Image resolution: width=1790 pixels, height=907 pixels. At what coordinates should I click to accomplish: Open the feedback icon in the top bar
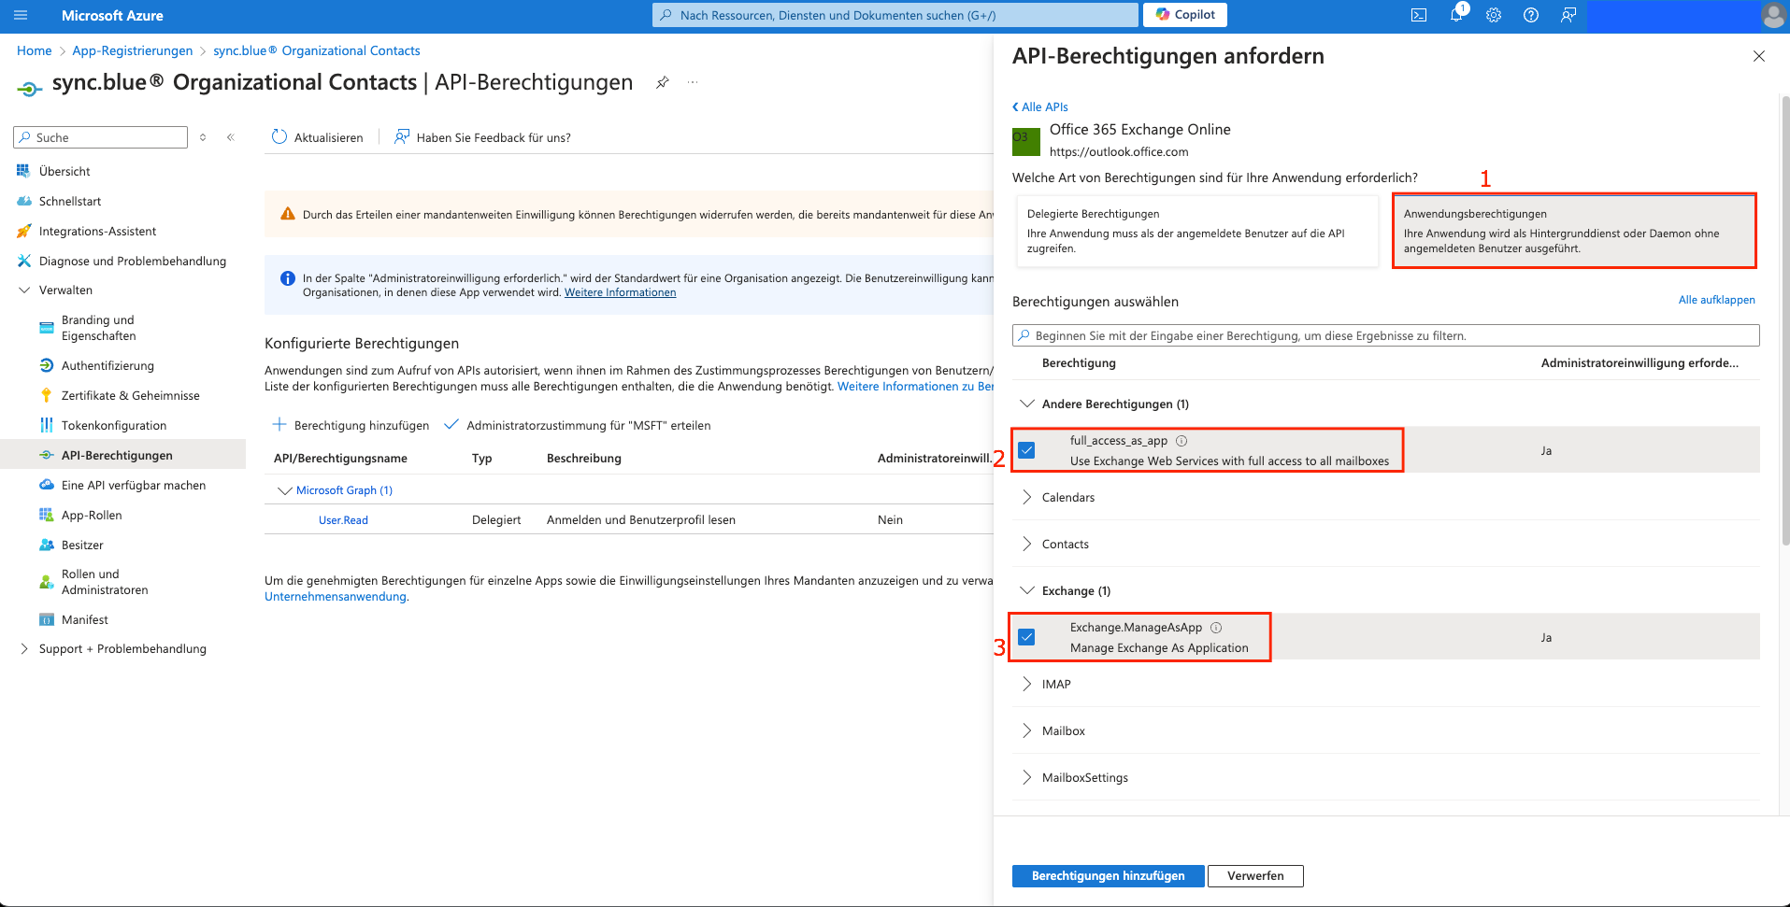tap(1568, 15)
